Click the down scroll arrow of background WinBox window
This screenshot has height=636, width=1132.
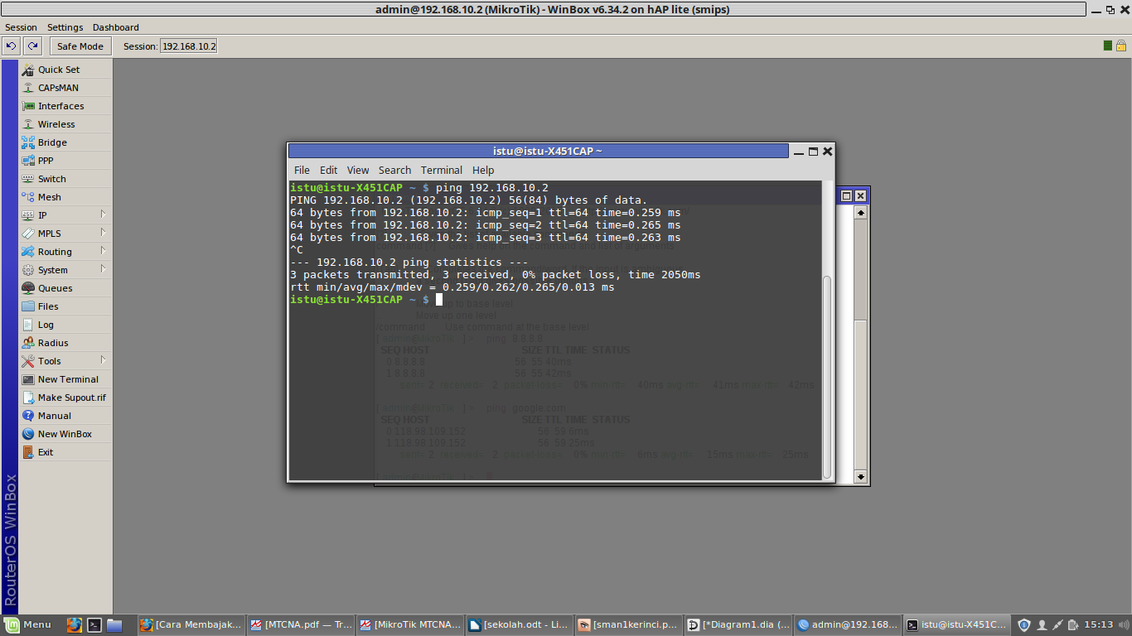[x=860, y=476]
